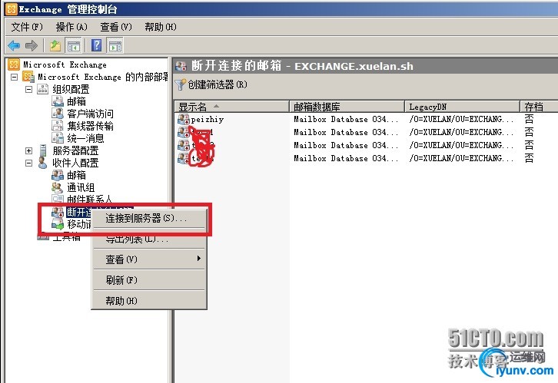Click the 收件人配置 user icon
Screen dimensions: 558x383
point(42,163)
